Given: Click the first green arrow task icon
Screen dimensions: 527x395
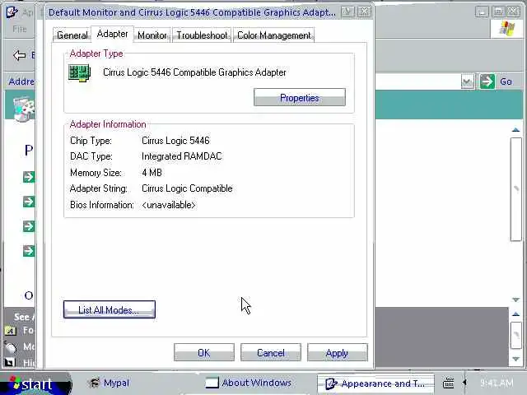Looking at the screenshot, I should tap(29, 177).
